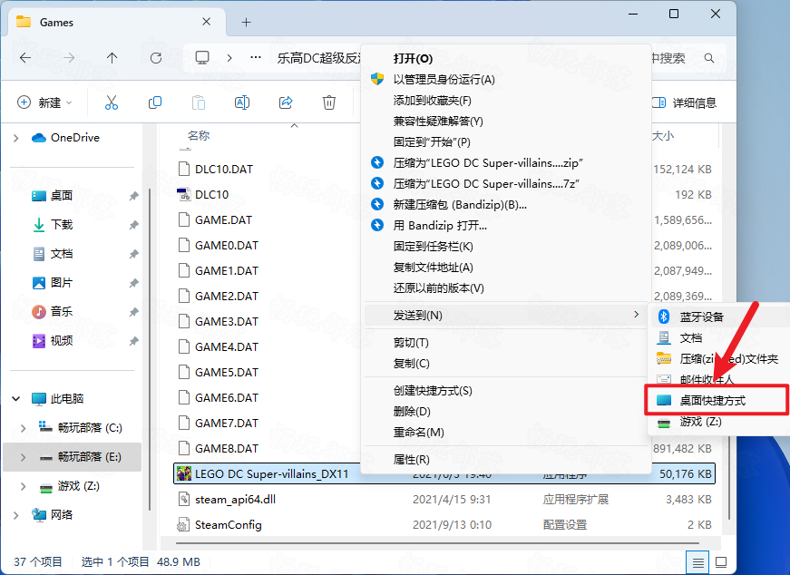This screenshot has width=790, height=575.
Task: Expand the Z: games drive node
Action: (24, 486)
